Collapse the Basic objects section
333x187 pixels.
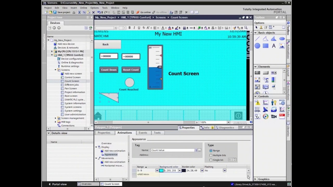(x=255, y=33)
